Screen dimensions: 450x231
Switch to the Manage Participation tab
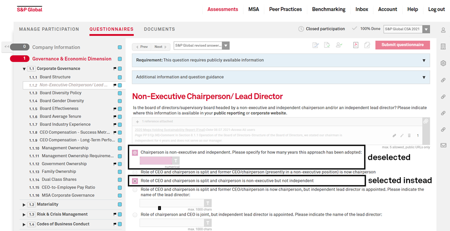[x=49, y=29]
